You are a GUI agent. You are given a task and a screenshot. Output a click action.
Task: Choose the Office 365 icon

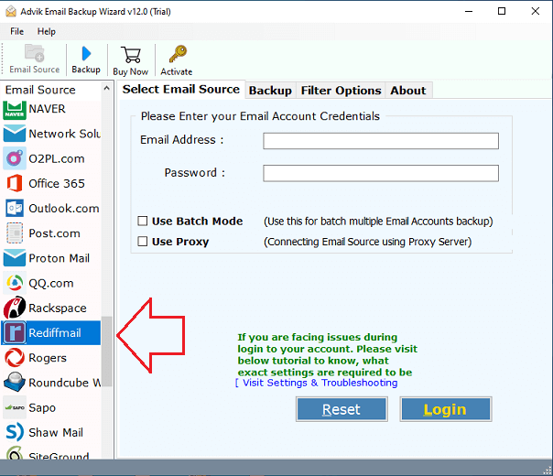click(x=15, y=183)
